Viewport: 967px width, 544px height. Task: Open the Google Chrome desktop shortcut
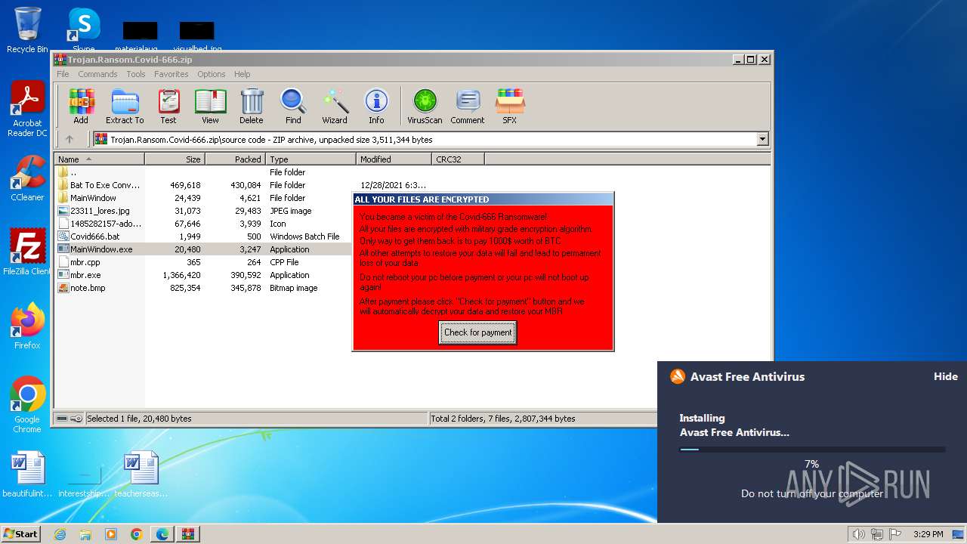tap(27, 405)
